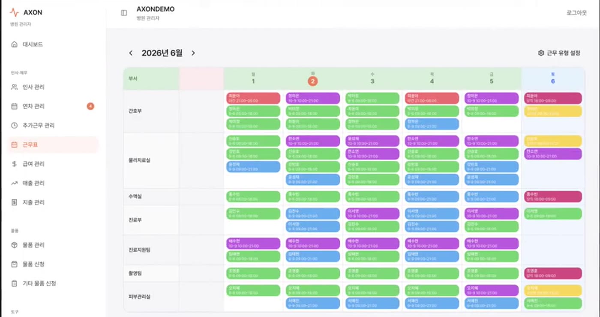This screenshot has height=317, width=600.
Task: Click the AXON logo icon
Action: pos(15,12)
